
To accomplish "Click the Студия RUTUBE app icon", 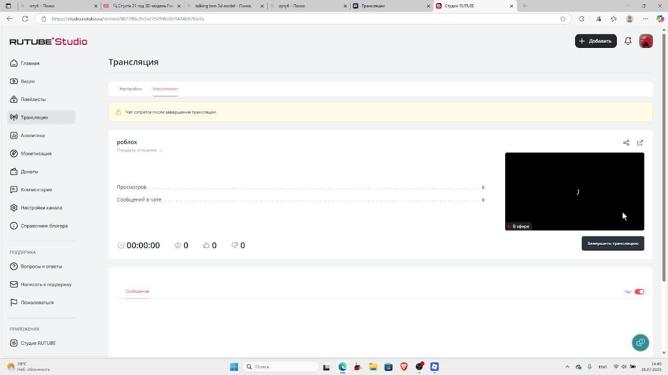I will click(14, 343).
